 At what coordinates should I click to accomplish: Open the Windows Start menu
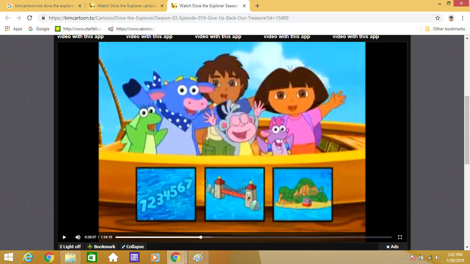[x=8, y=257]
